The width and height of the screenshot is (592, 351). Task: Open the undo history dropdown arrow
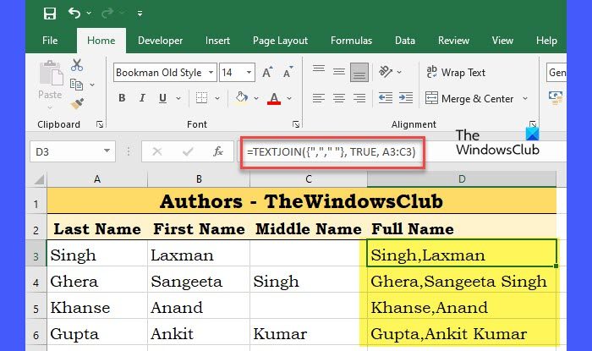[89, 14]
